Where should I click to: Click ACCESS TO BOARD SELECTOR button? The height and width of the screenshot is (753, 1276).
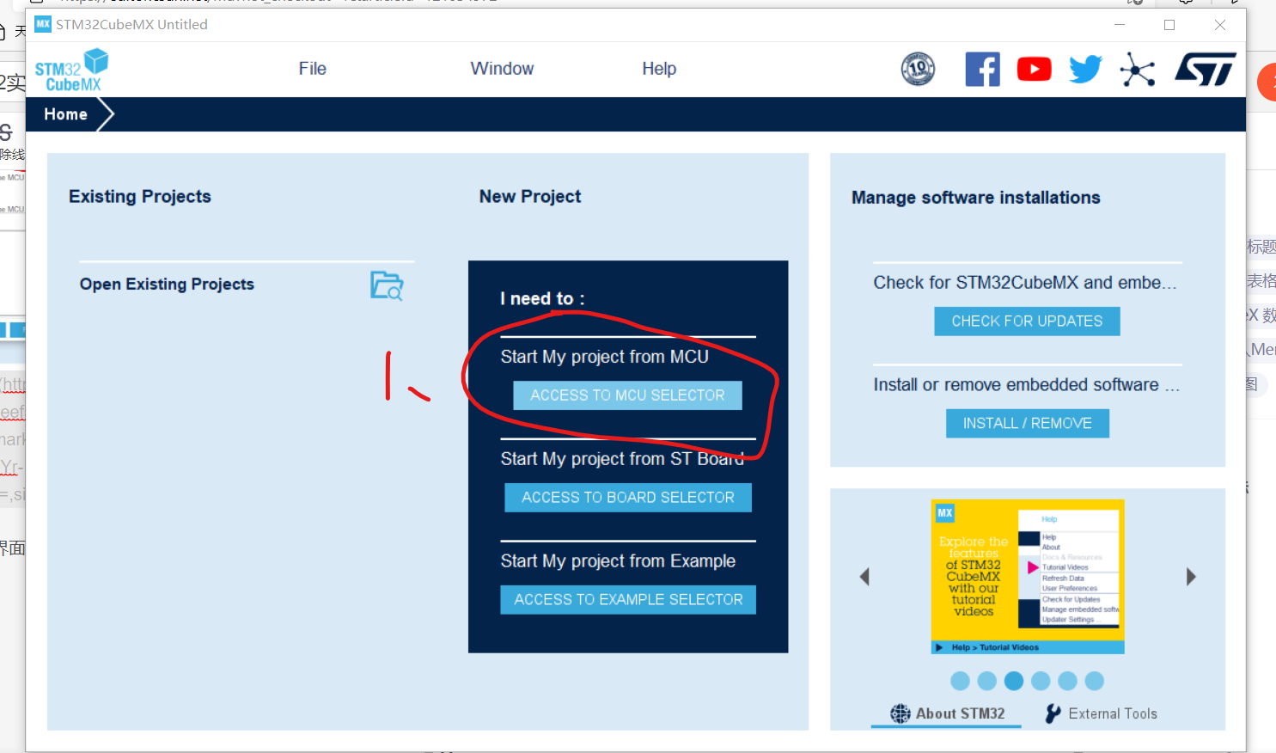point(628,498)
